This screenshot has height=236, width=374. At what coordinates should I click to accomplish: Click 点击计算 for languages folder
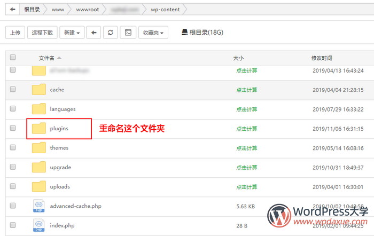coord(247,109)
